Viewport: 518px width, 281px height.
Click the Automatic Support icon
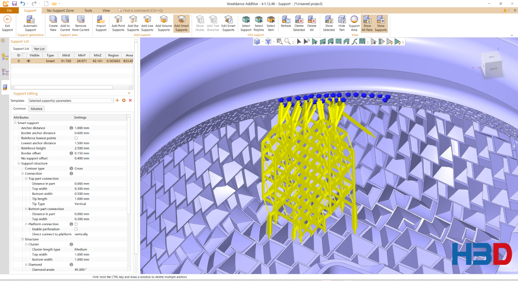click(30, 22)
